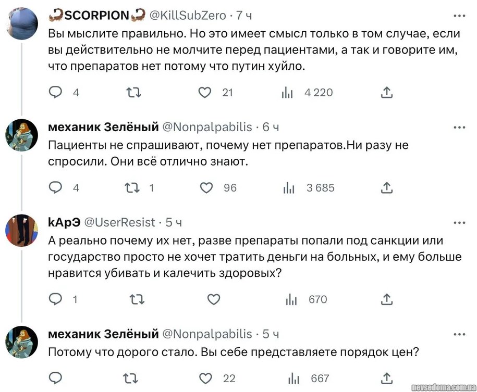View analytics showing 3 685 views
Screen dimensions: 477x392
pyautogui.click(x=289, y=187)
